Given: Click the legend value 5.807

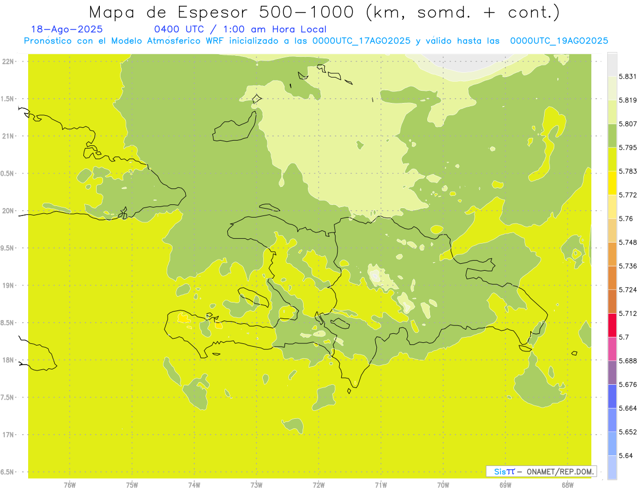Looking at the screenshot, I should pos(628,124).
